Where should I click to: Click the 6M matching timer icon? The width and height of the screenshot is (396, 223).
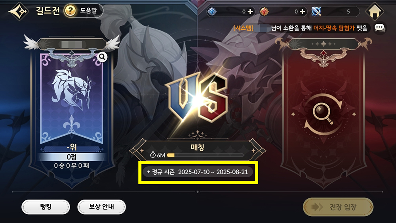point(153,155)
